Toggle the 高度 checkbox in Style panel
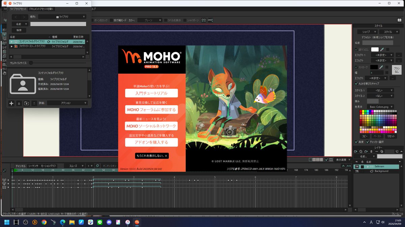Image resolution: width=405 pixels, height=227 pixels. click(356, 142)
